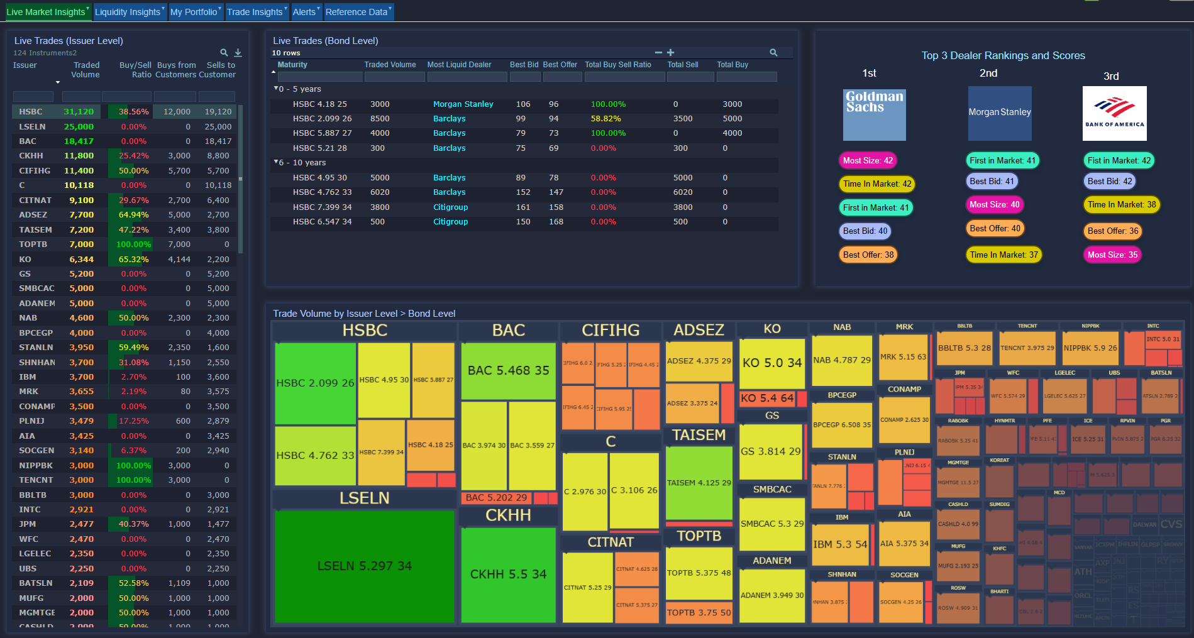Click Morgan Stanley in Most Liquid Dealer column
Viewport: 1194px width, 638px height.
pyautogui.click(x=463, y=104)
